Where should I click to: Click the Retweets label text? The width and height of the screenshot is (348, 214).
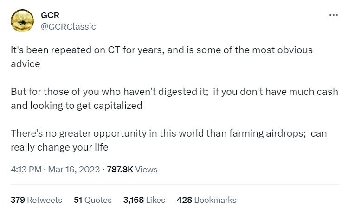[45, 200]
